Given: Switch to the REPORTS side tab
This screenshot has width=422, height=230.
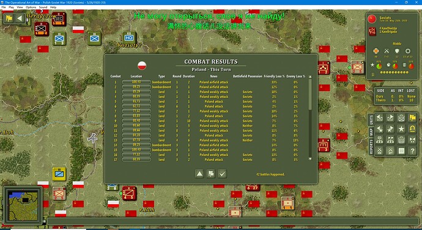Looking at the screenshot, I should [371, 147].
